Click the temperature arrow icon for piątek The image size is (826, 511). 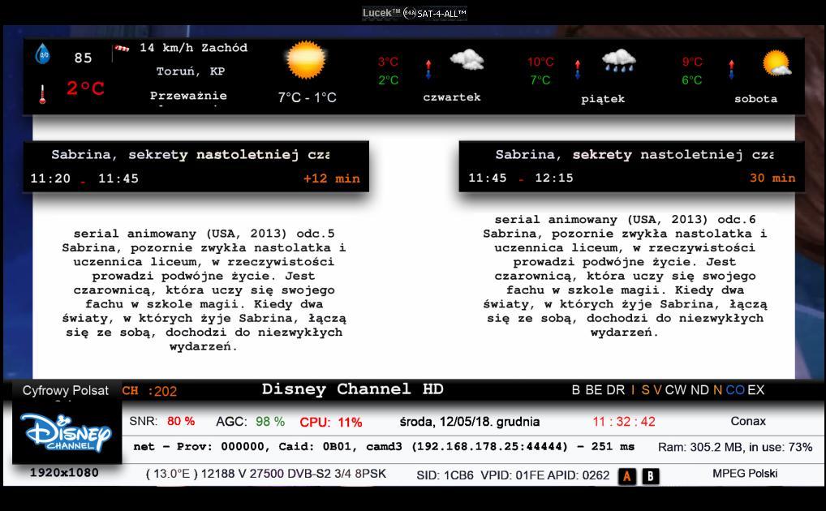(578, 70)
